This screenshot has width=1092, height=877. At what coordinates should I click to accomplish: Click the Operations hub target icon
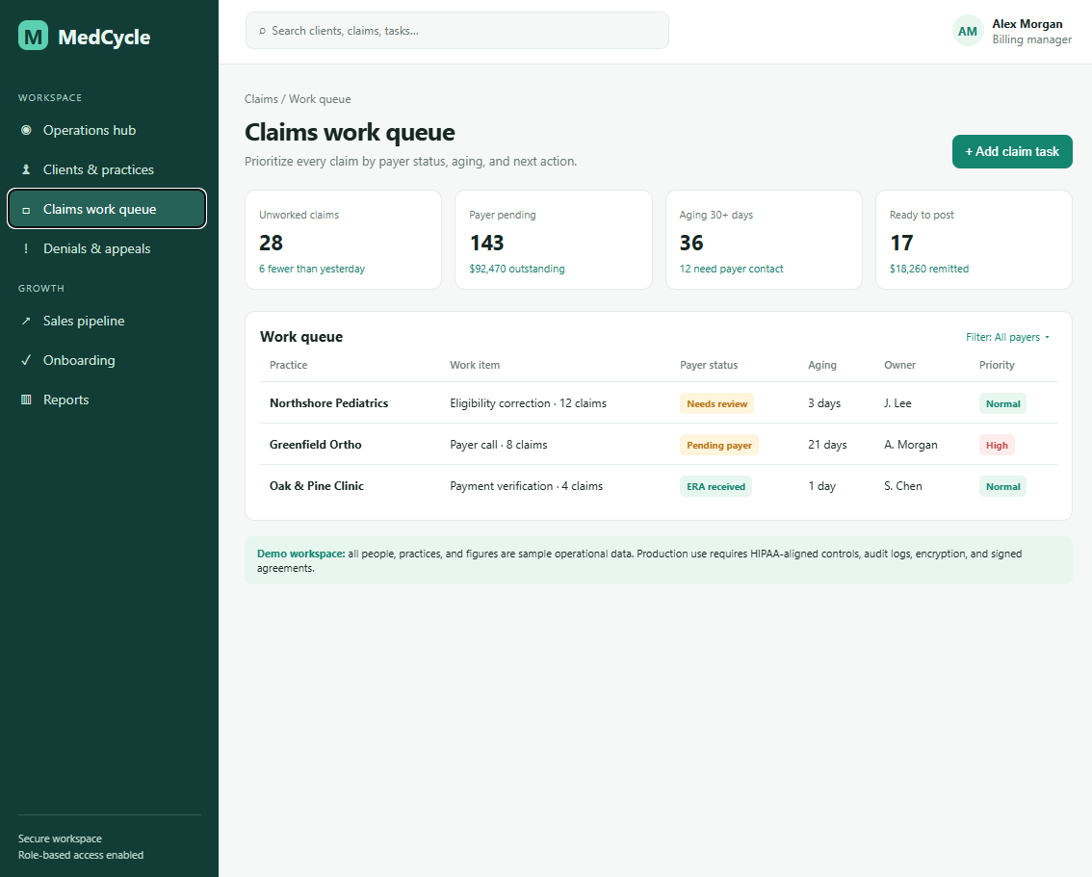point(26,130)
